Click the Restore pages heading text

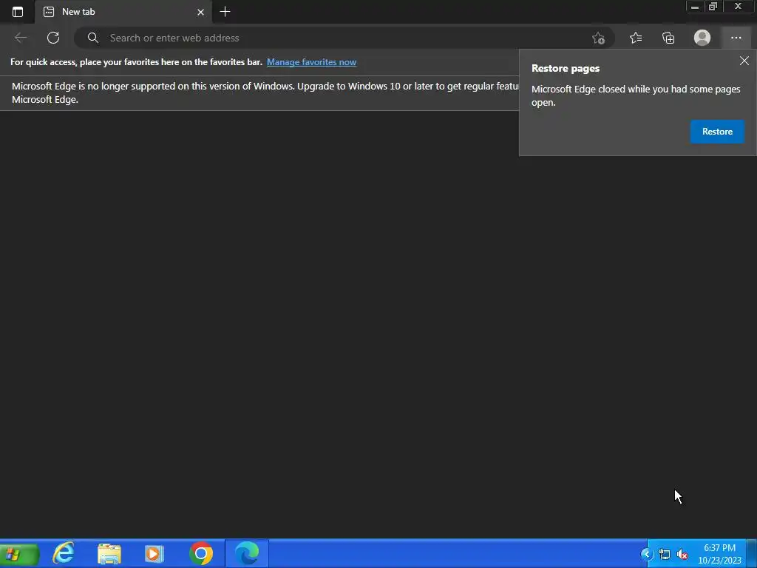point(566,68)
